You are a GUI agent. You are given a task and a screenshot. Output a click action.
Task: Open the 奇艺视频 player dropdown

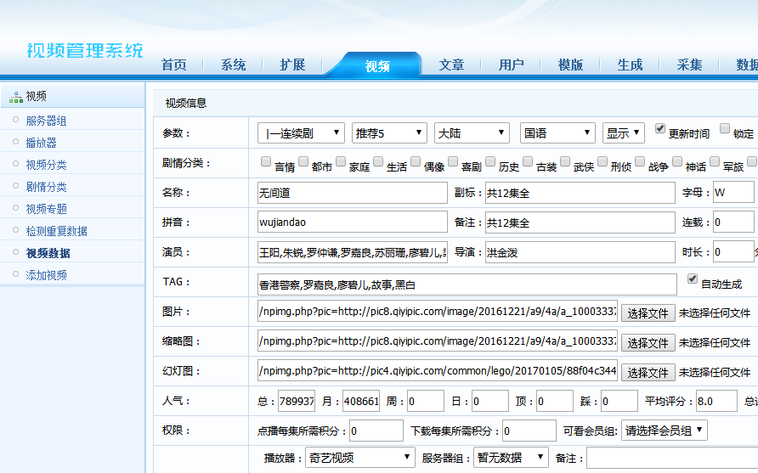pos(360,457)
